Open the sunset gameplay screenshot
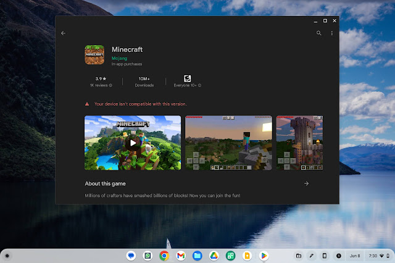The height and width of the screenshot is (263, 395). [x=228, y=143]
